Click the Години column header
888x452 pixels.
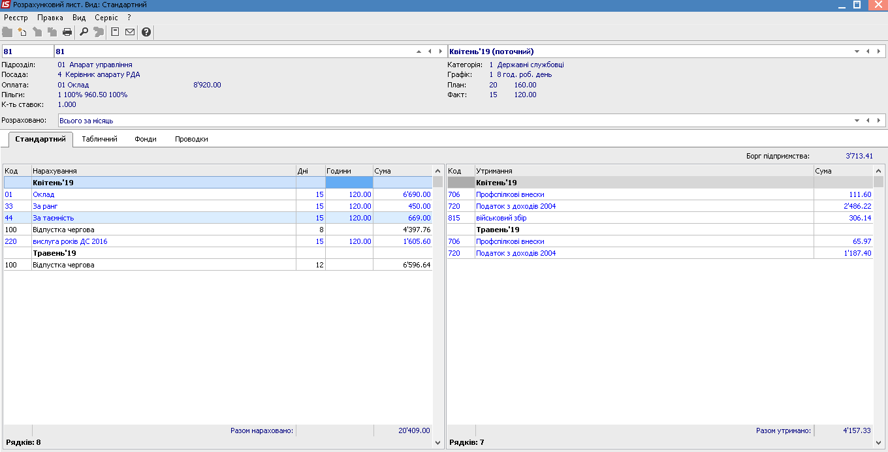coord(349,171)
